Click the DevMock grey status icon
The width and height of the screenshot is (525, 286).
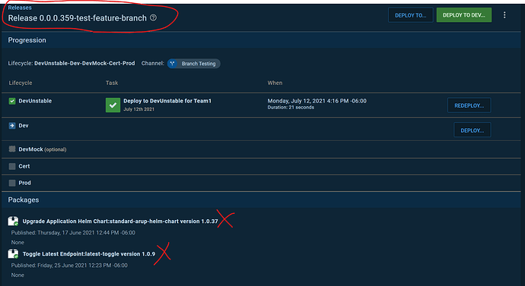(x=12, y=149)
